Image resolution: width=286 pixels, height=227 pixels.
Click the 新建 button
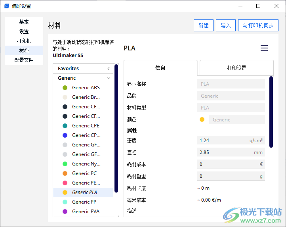204,25
